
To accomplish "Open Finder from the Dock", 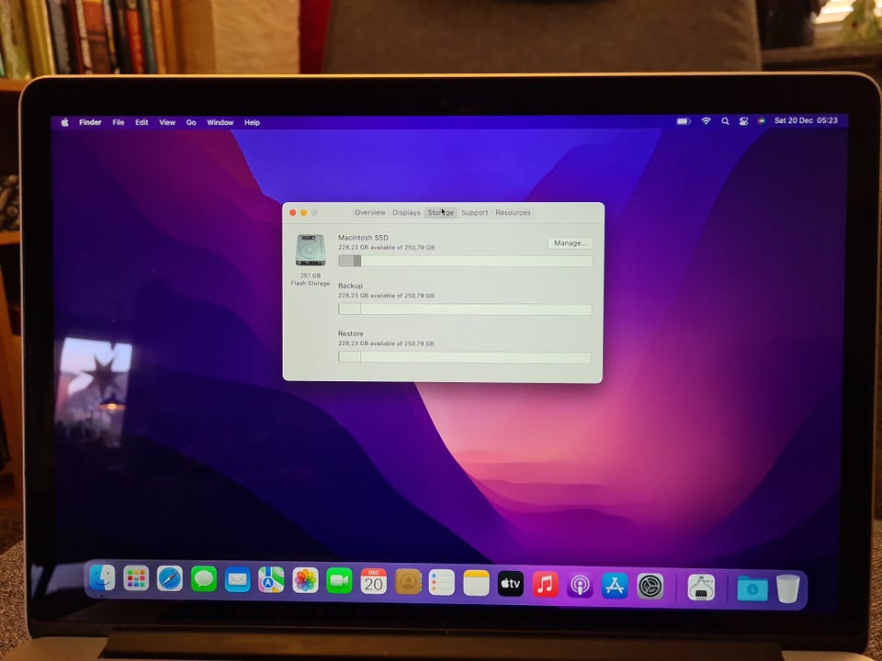I will coord(102,577).
